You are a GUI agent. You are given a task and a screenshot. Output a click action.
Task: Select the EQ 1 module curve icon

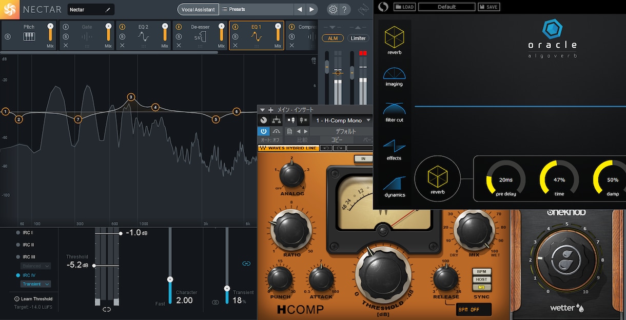(256, 37)
